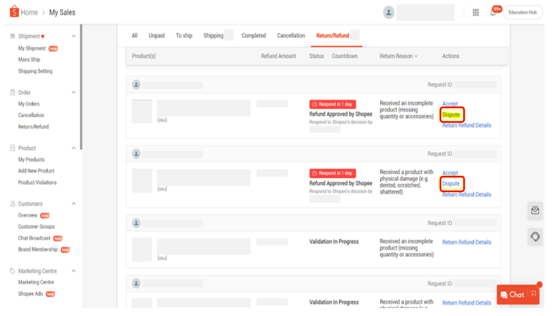Image resolution: width=552 pixels, height=316 pixels.
Task: Collapse the Marketing Centre sidebar section
Action: (74, 271)
